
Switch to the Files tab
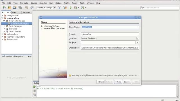14,12
